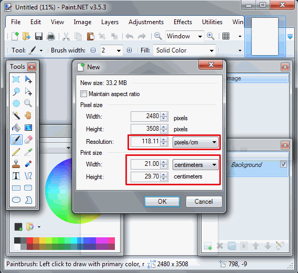Increase brush width with plus button
The image size is (298, 273).
click(x=129, y=50)
